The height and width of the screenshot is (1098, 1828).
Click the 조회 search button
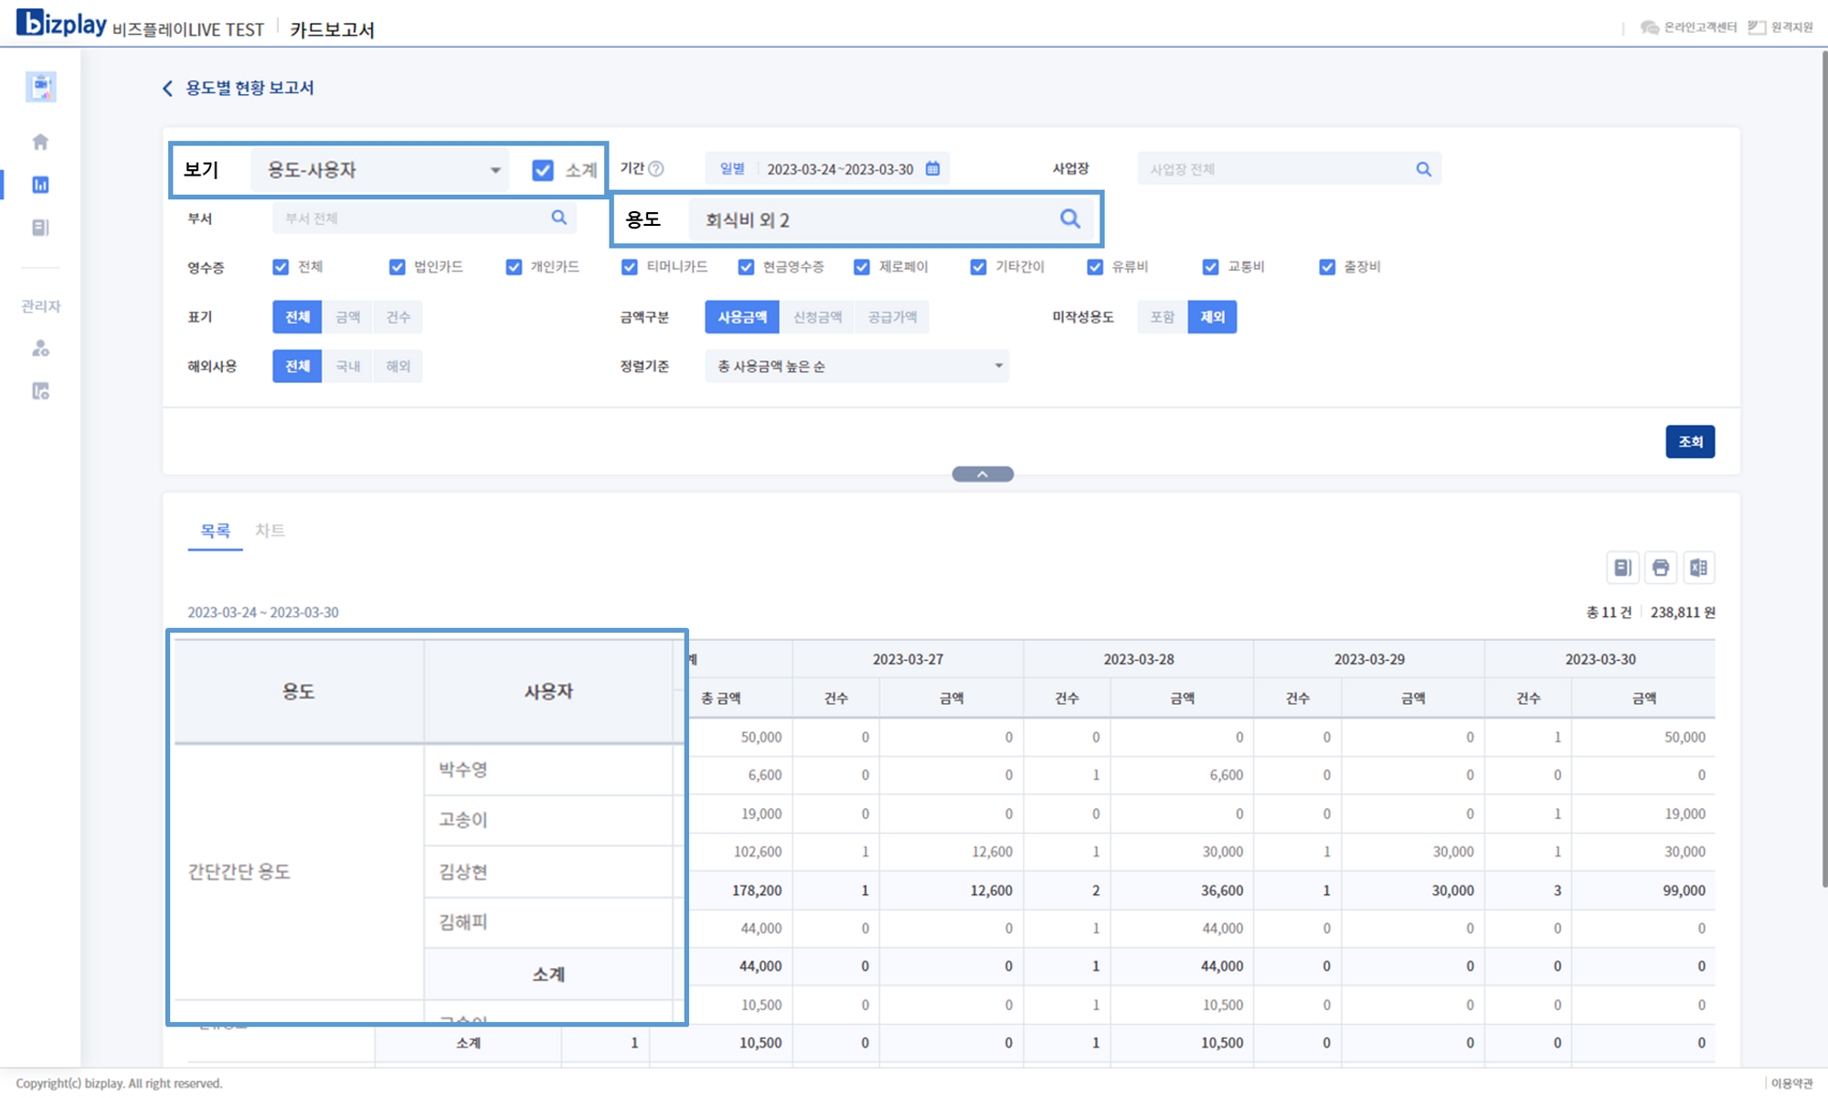pos(1690,442)
